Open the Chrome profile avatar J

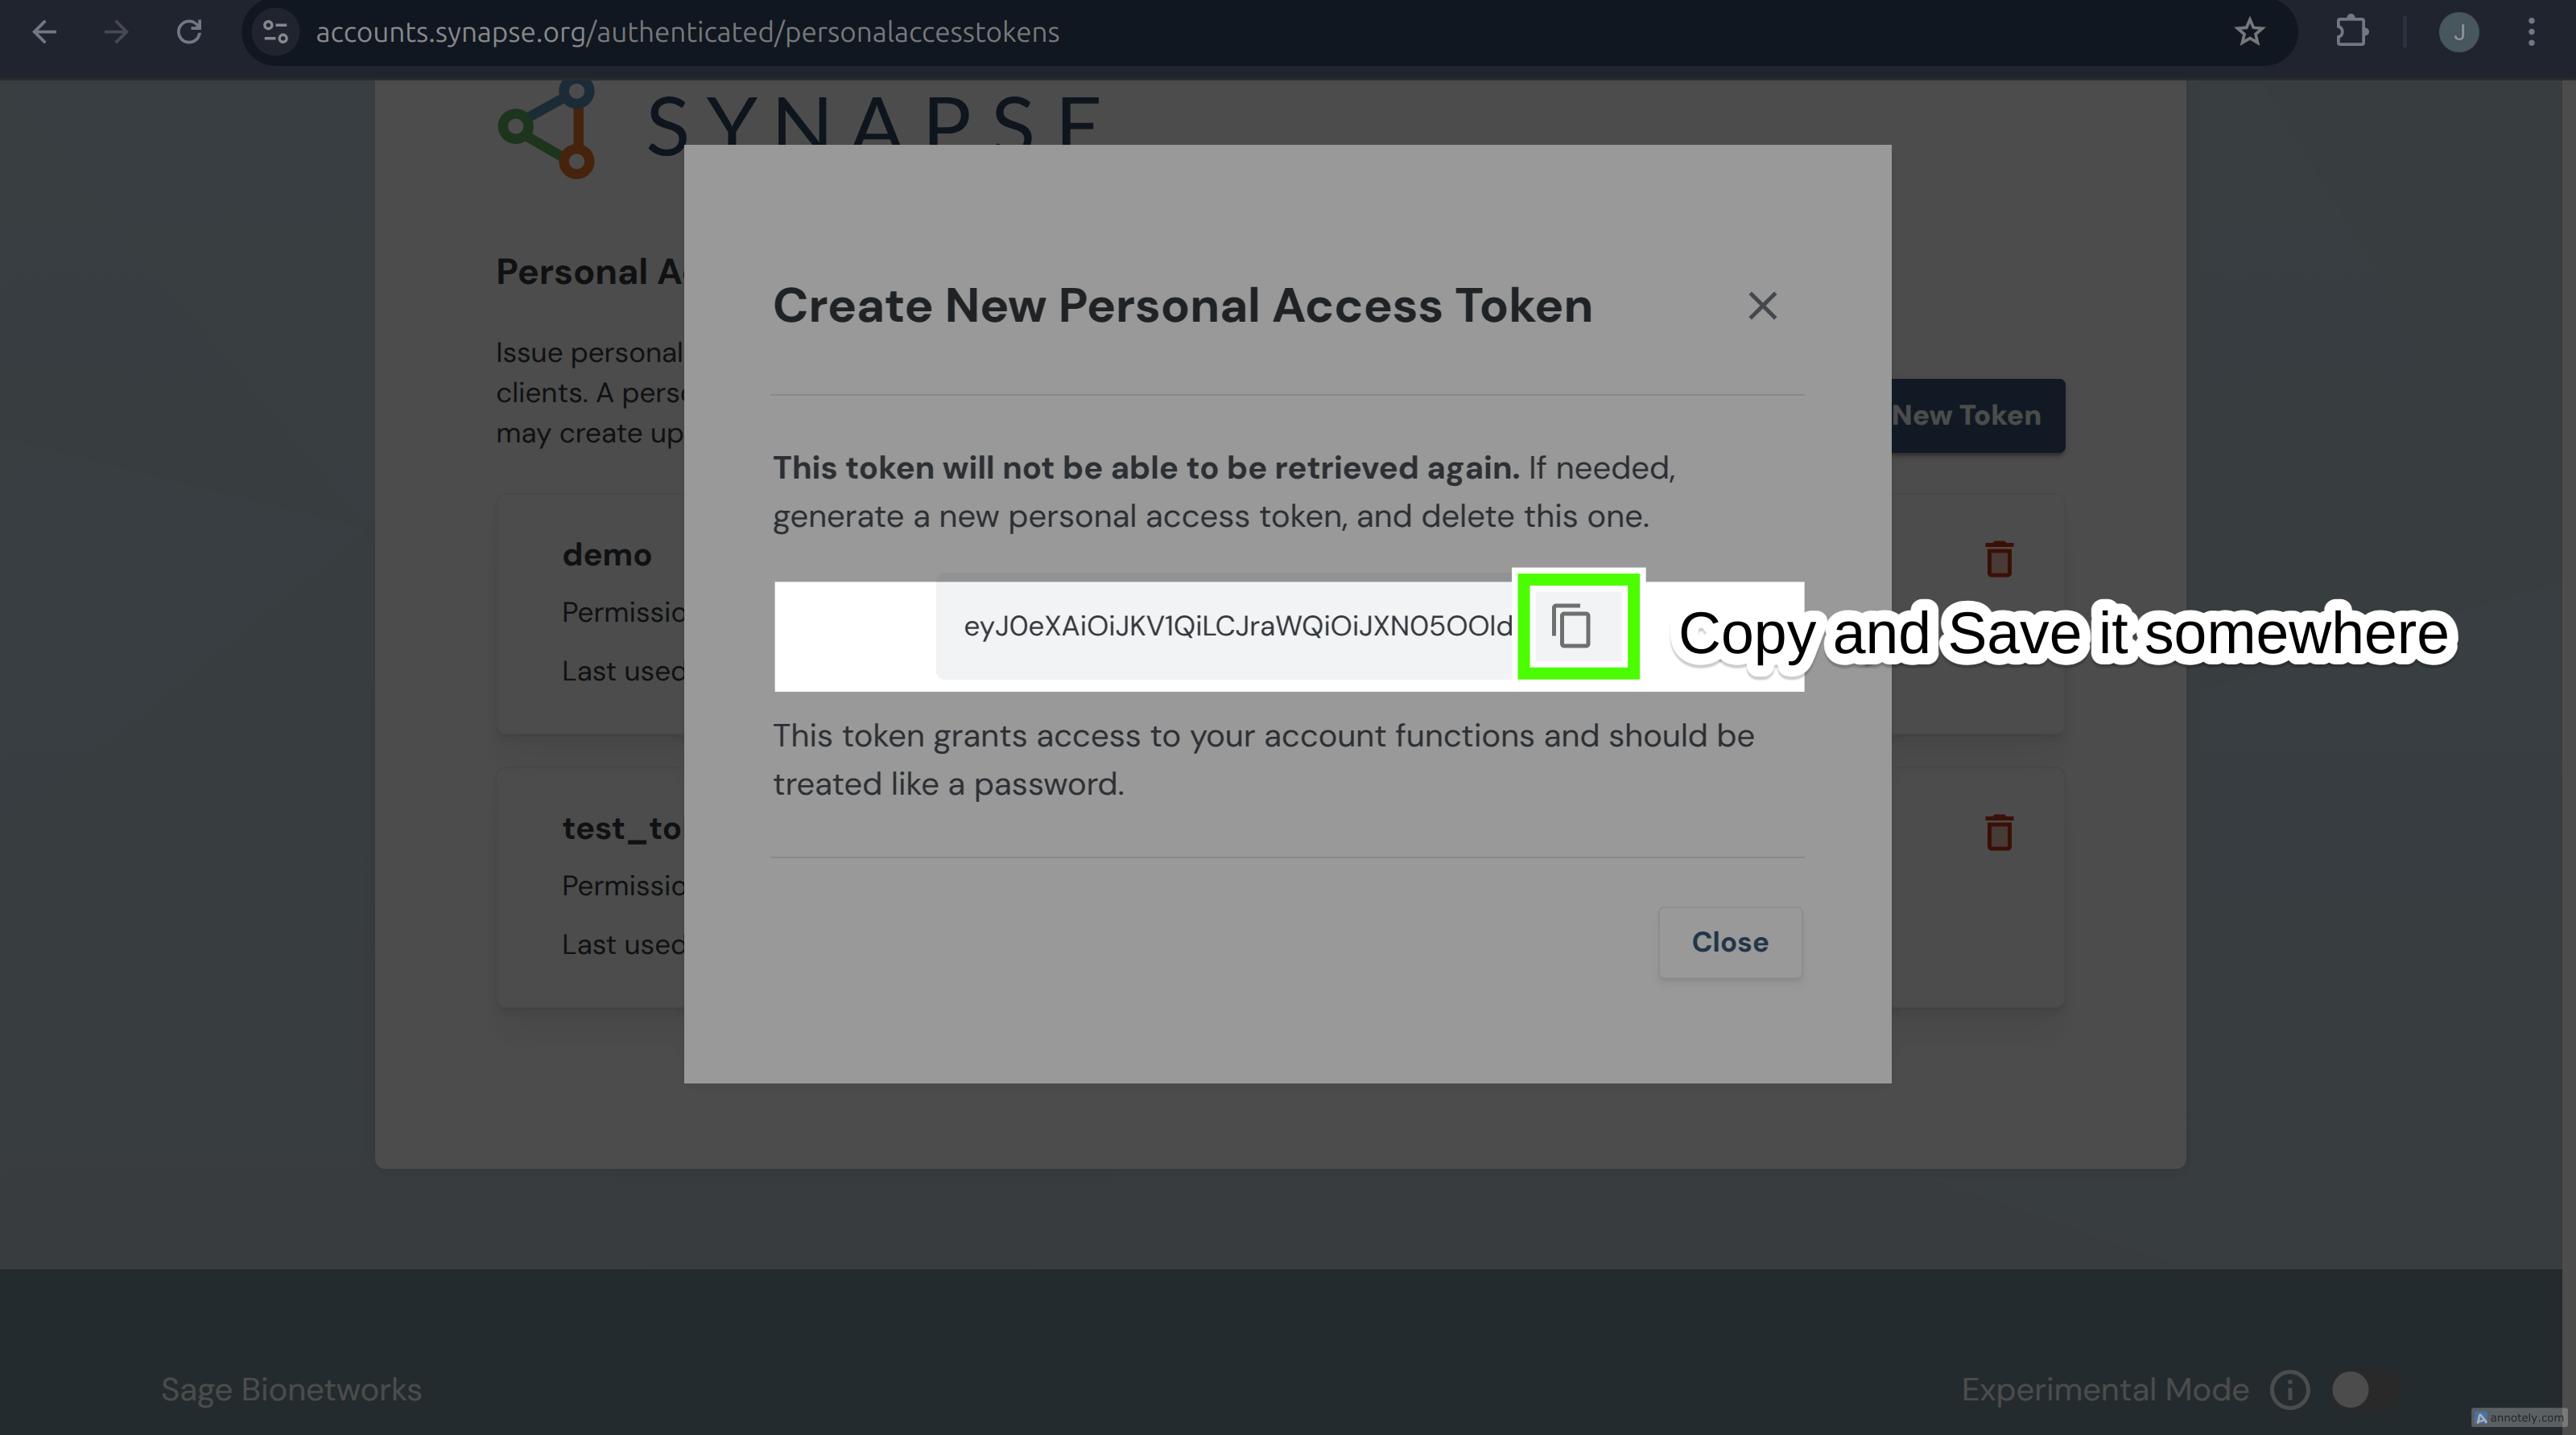2458,32
